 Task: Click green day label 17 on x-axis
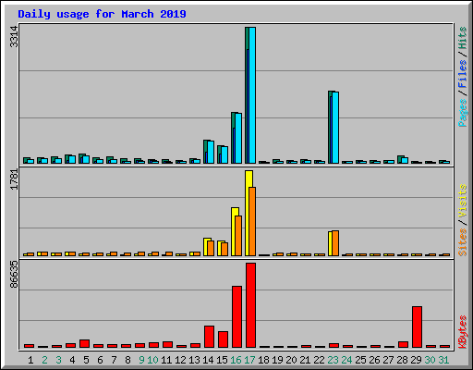click(x=249, y=360)
